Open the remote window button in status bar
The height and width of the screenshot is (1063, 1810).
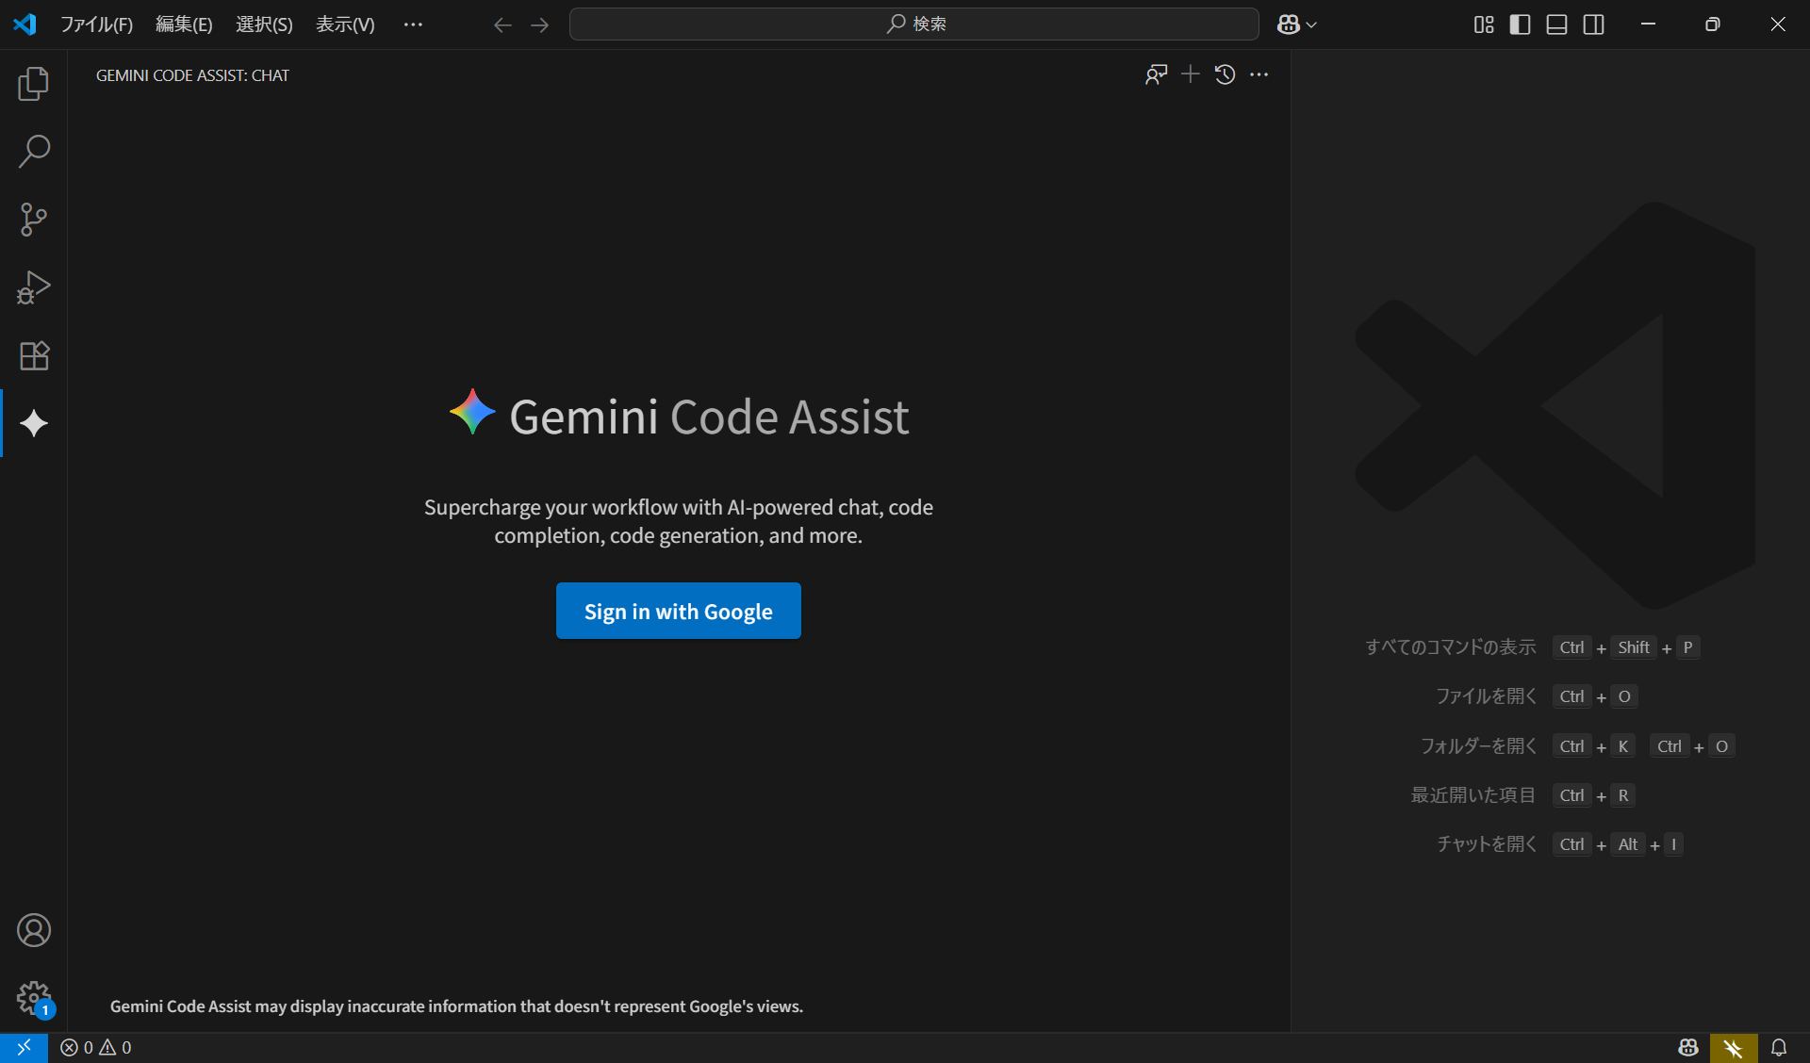pyautogui.click(x=24, y=1047)
